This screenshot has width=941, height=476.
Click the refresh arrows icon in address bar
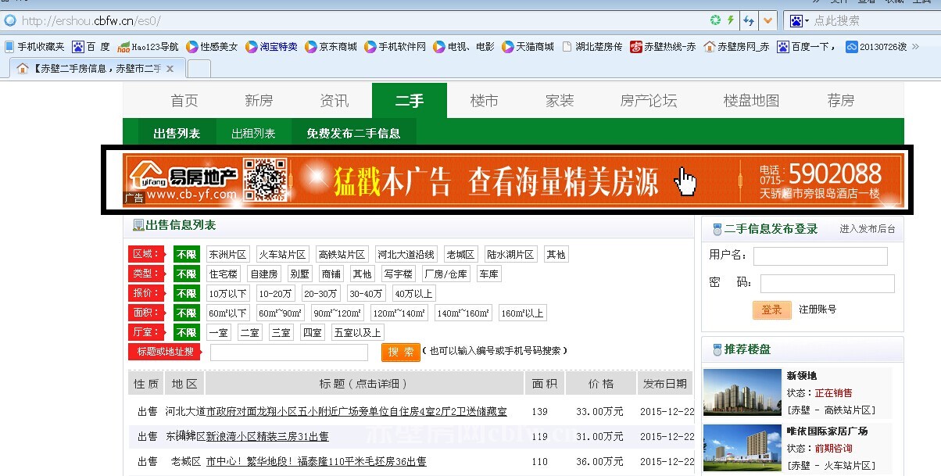tap(750, 20)
